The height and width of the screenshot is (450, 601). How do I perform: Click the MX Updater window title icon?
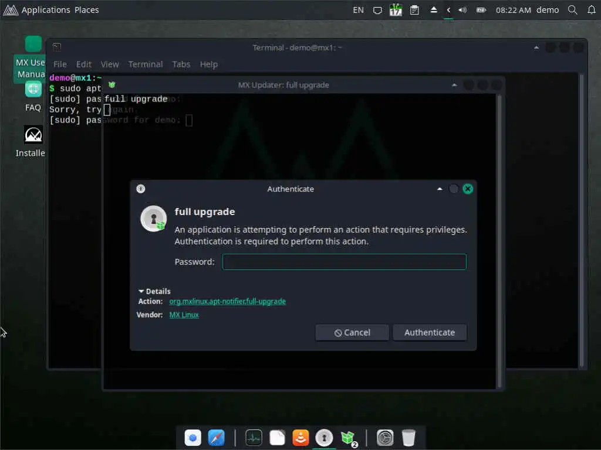[112, 84]
